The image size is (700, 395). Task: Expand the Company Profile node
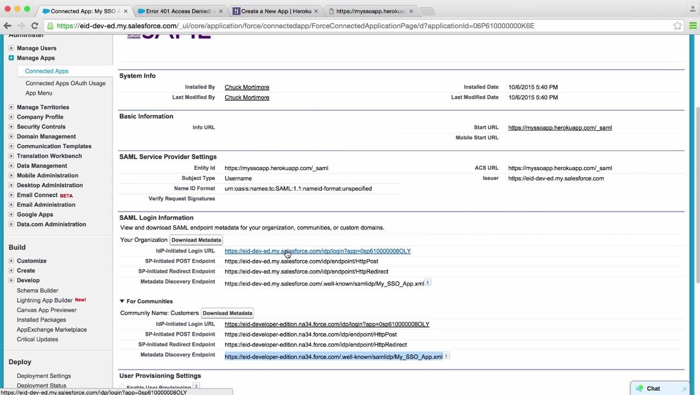[11, 117]
